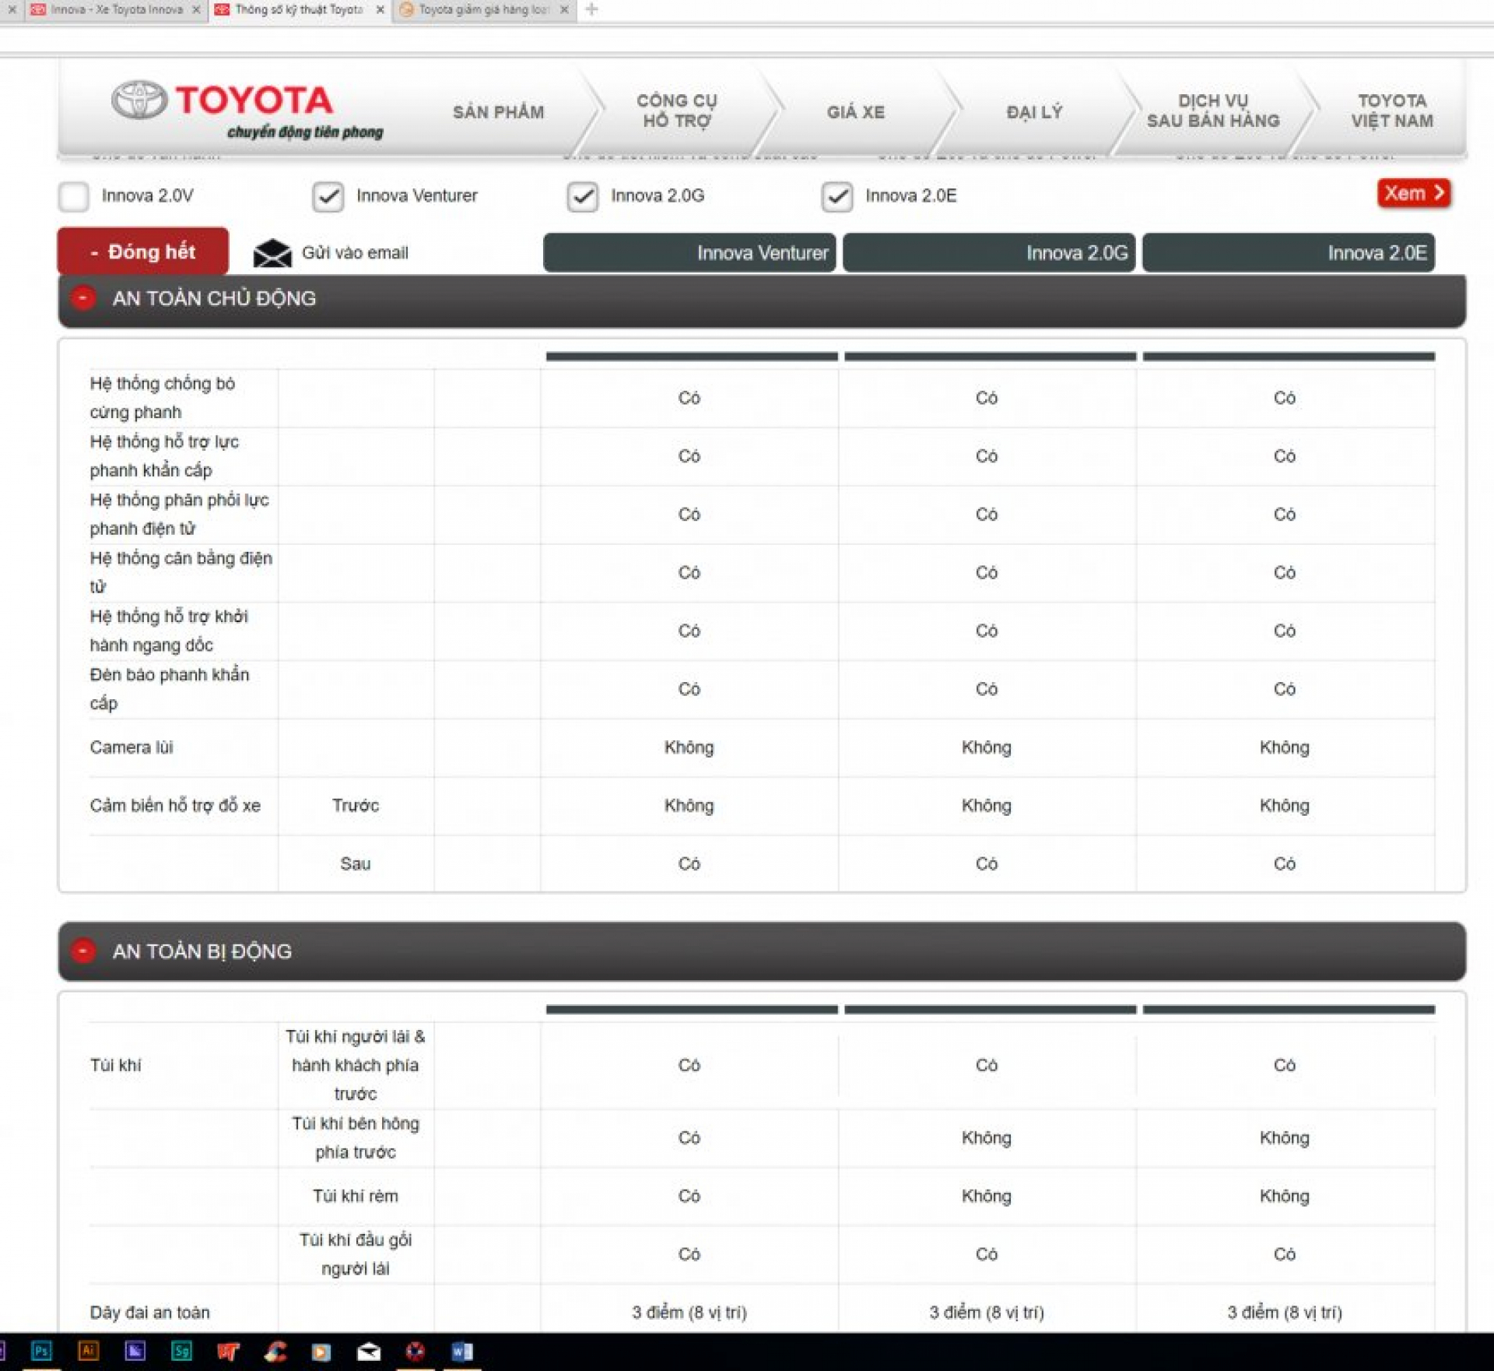Image resolution: width=1494 pixels, height=1371 pixels.
Task: Uncheck the Innova 2.0G checkbox
Action: [x=583, y=196]
